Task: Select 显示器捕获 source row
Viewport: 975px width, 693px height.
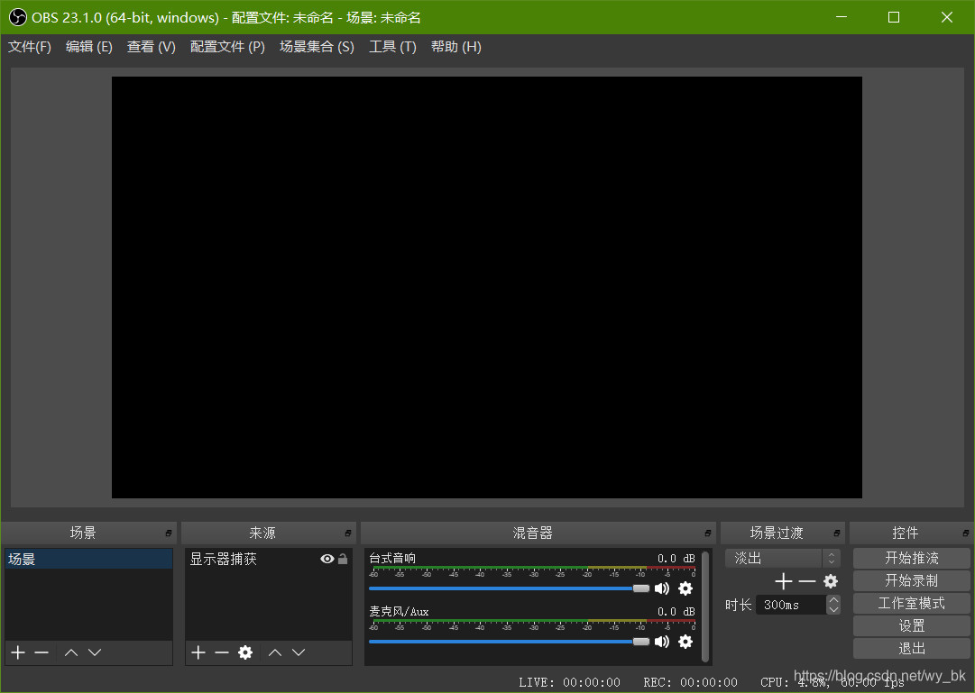Action: [269, 559]
